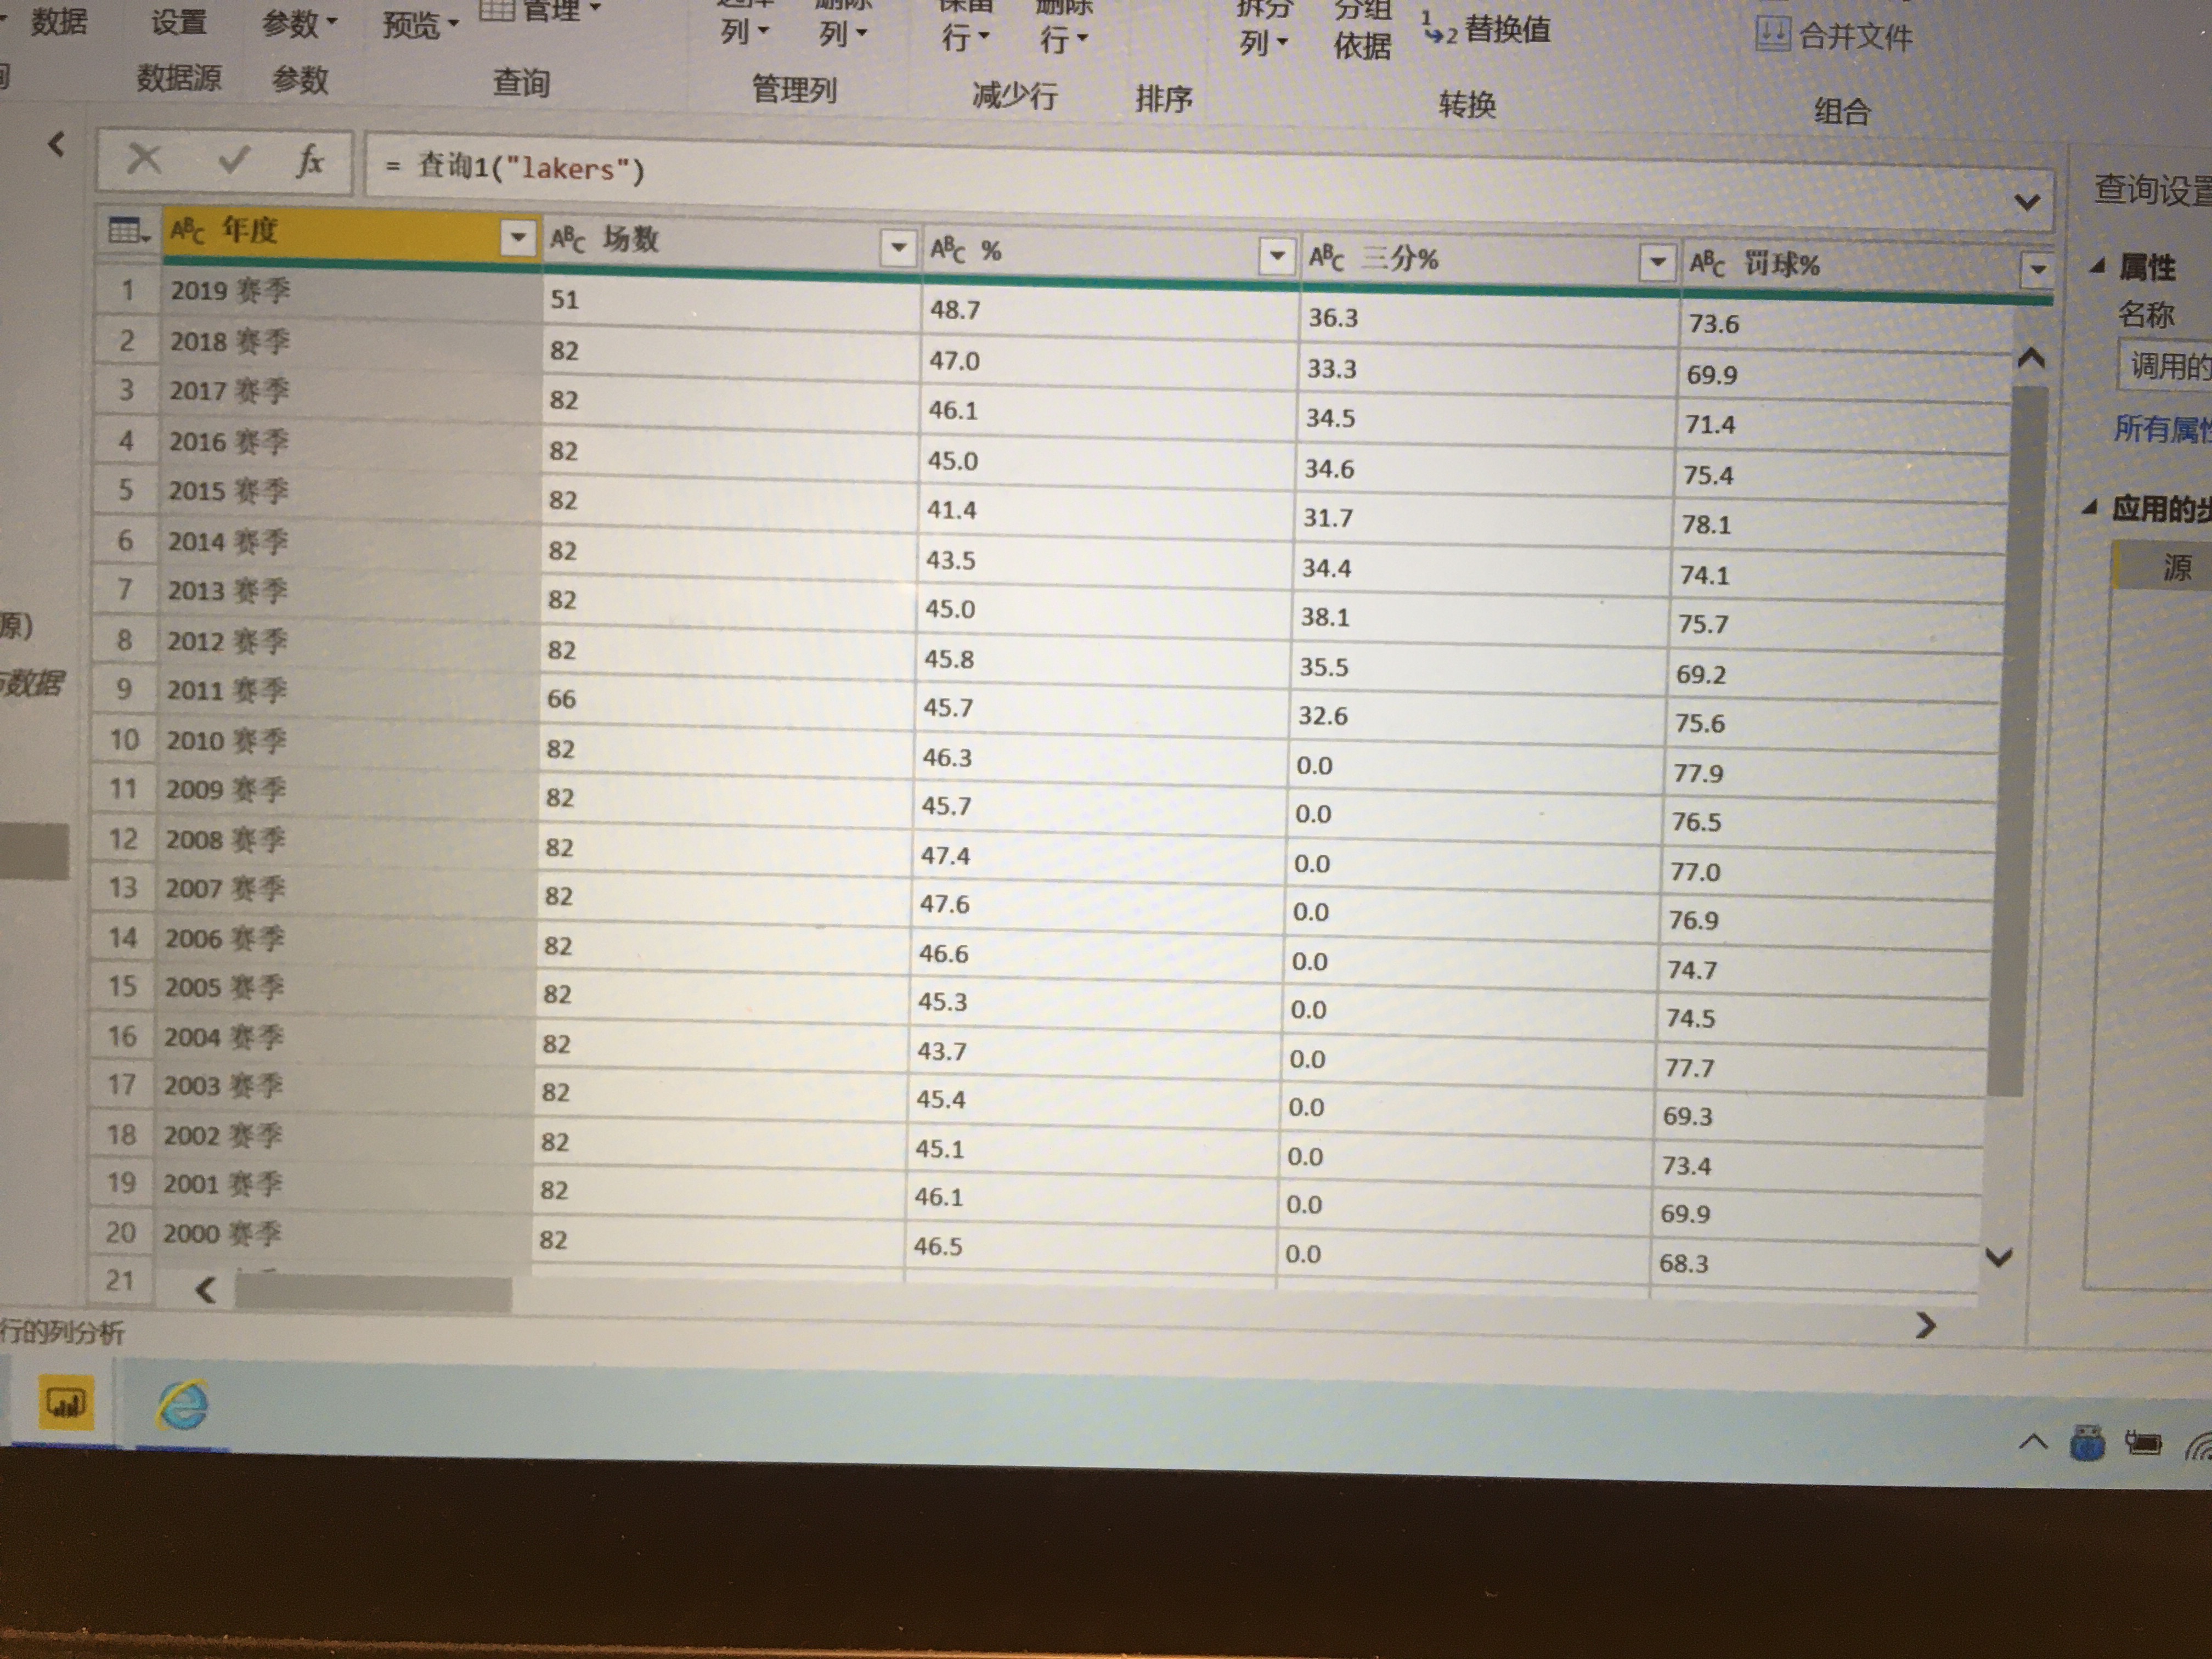Show hidden system tray icons
Screen dimensions: 2212x1659
tap(2033, 1441)
